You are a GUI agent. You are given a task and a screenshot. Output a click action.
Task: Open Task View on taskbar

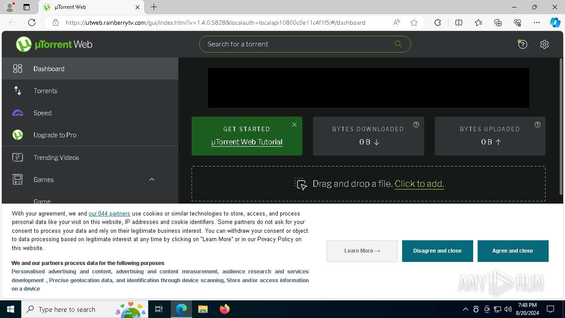click(x=159, y=309)
